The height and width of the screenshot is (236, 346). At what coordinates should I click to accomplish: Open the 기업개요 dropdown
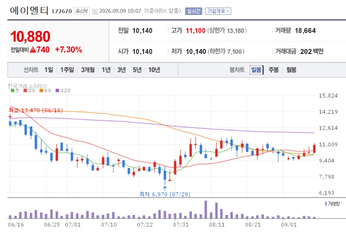[x=218, y=11]
